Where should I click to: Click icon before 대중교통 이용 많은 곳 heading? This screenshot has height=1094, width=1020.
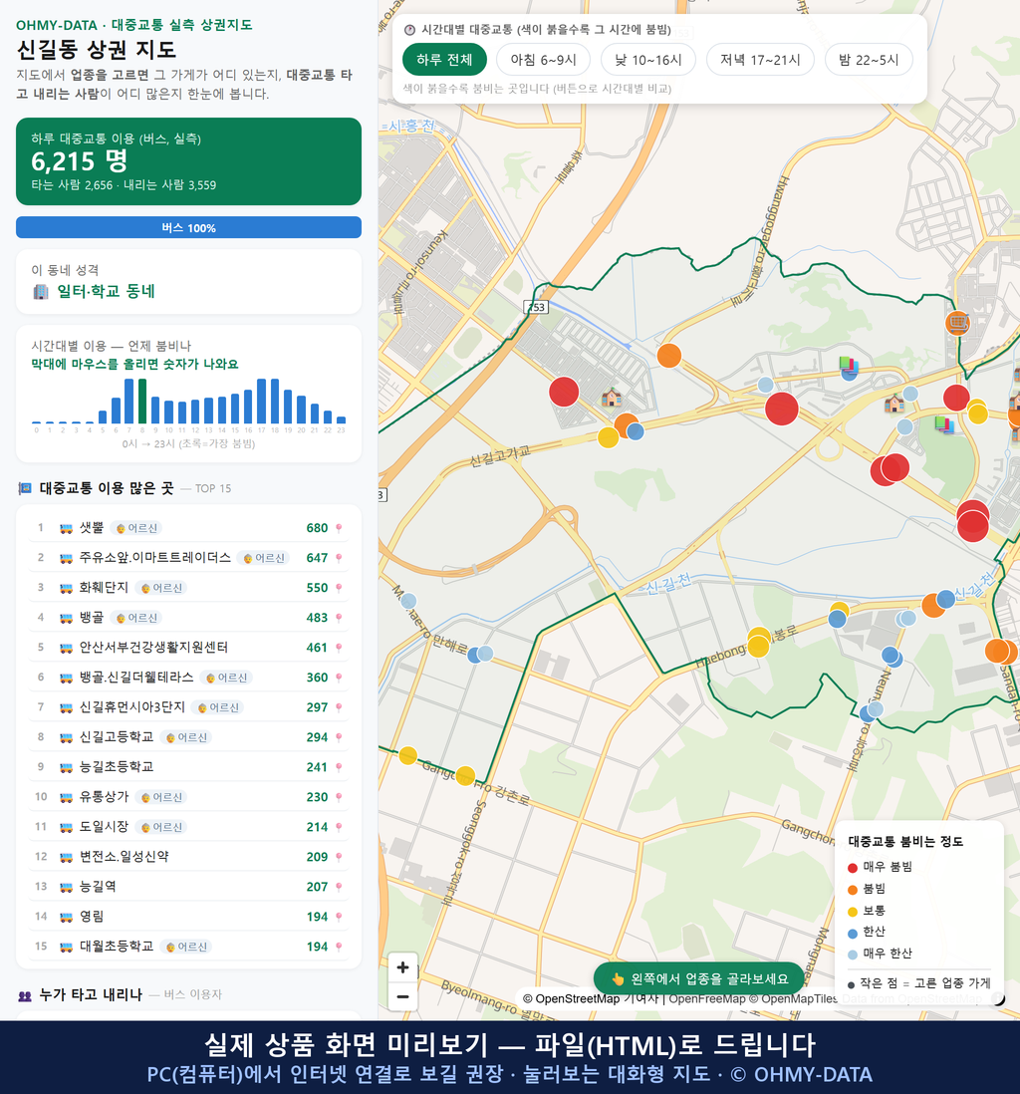[x=25, y=488]
